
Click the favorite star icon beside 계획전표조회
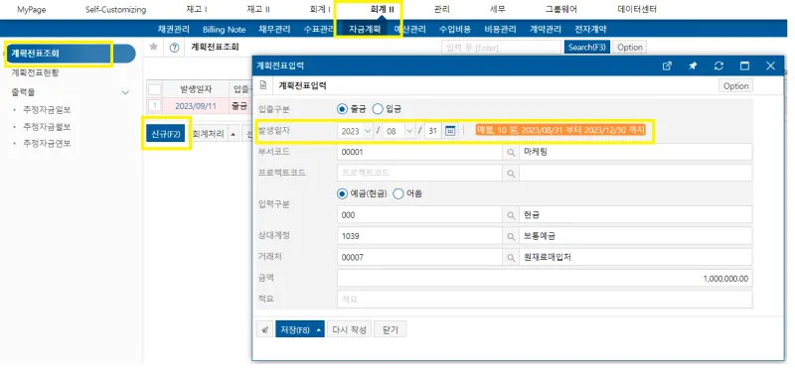click(154, 47)
